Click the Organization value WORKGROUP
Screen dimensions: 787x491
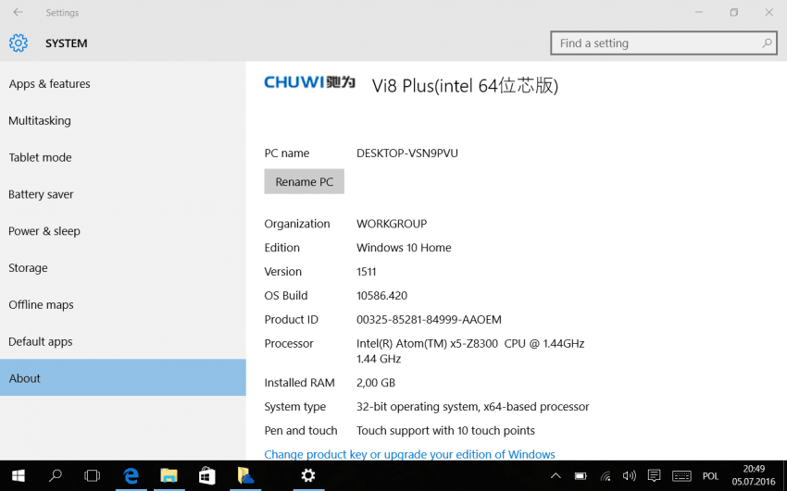click(392, 224)
